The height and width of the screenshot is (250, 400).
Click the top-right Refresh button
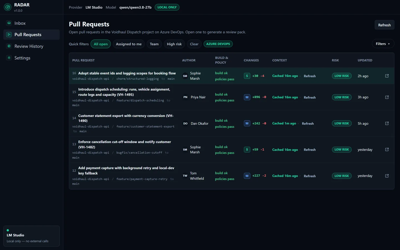(384, 25)
